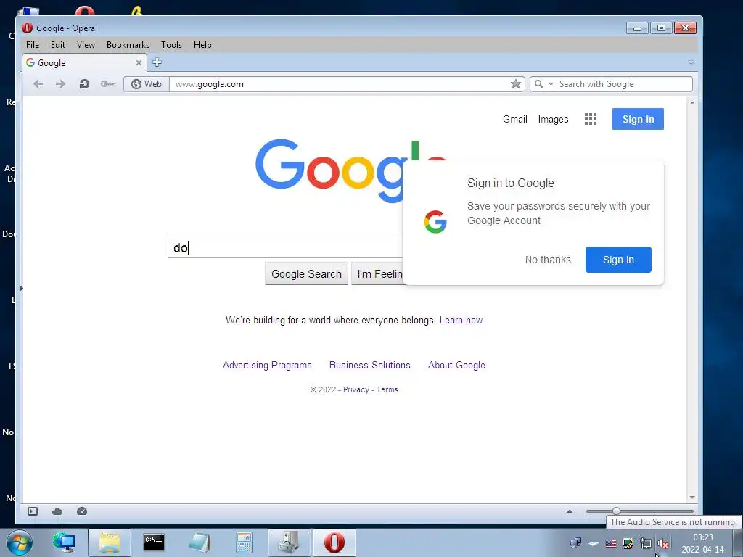The height and width of the screenshot is (557, 743).
Task: Open File Explorer from the taskbar
Action: (x=110, y=542)
